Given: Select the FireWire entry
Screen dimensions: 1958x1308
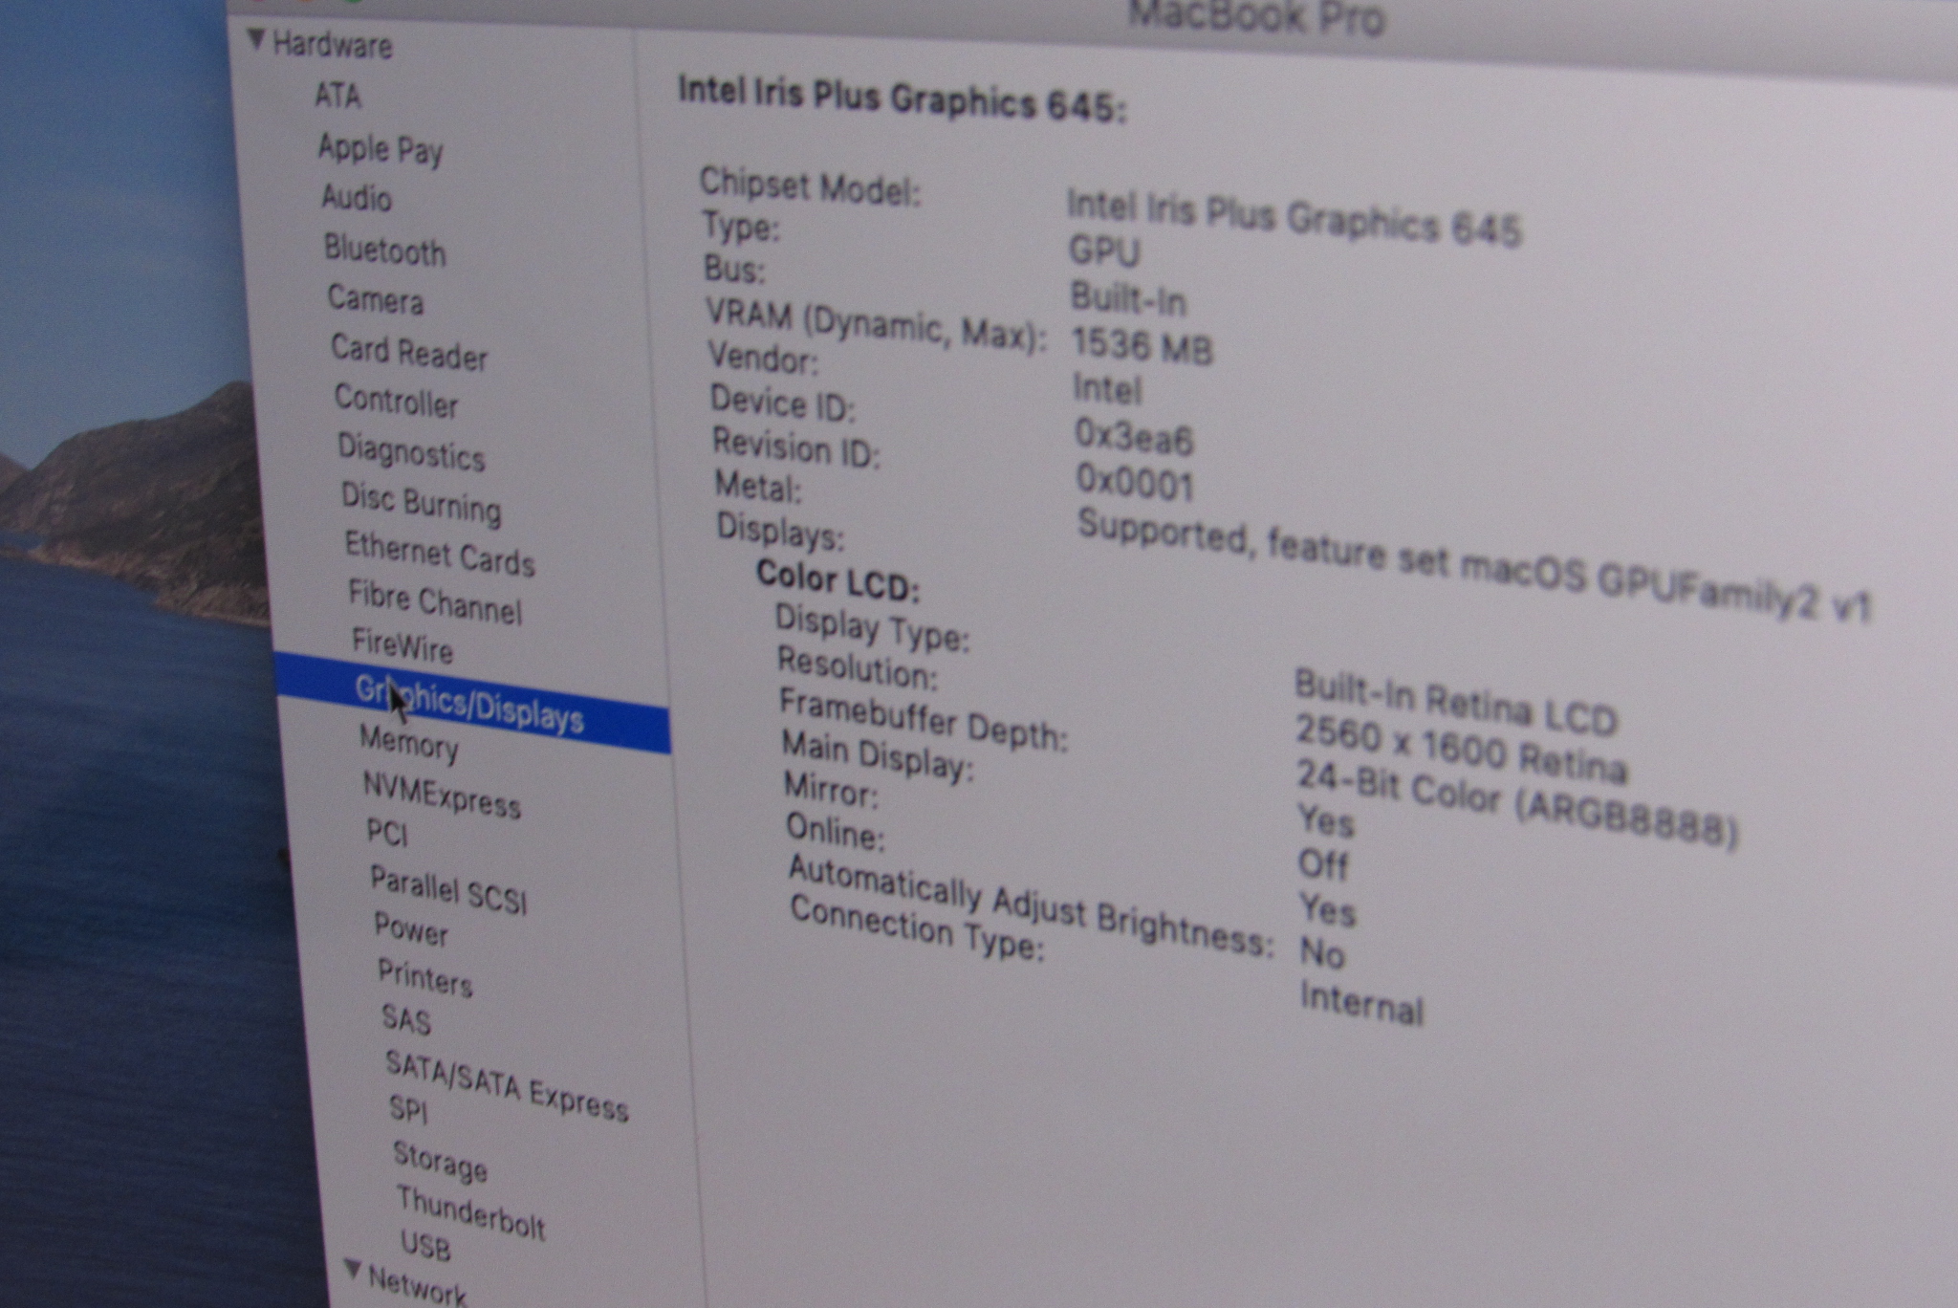Looking at the screenshot, I should (402, 646).
